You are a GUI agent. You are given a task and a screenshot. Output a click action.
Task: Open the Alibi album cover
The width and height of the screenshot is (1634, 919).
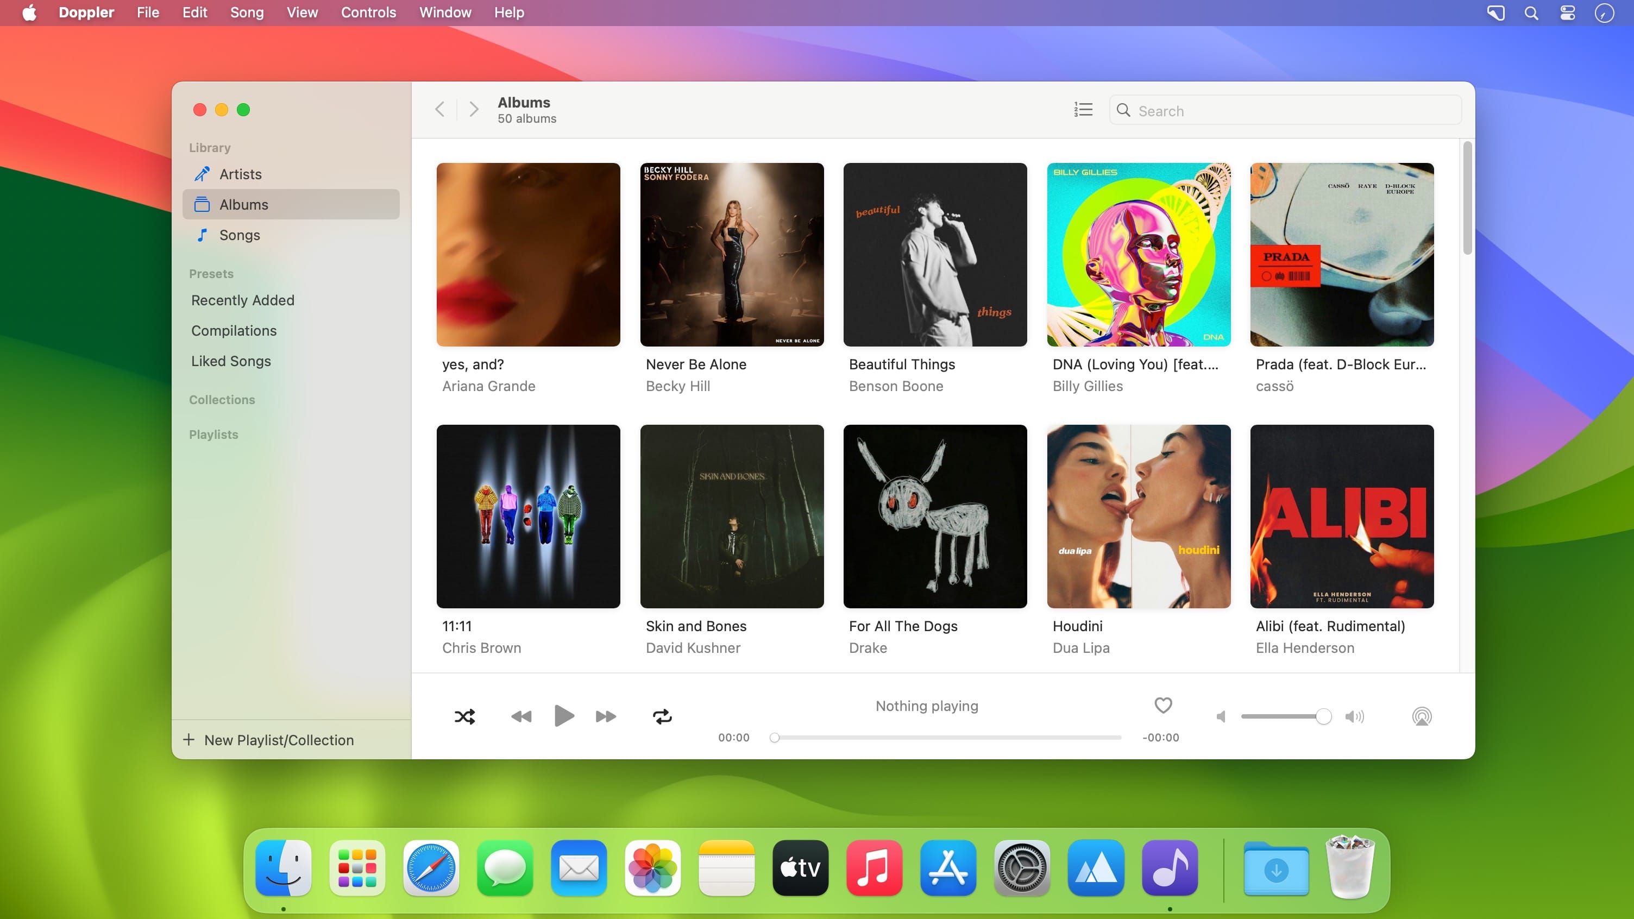1342,517
